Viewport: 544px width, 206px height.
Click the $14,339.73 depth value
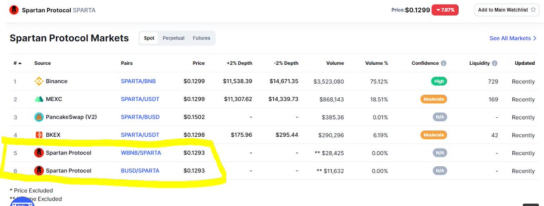[x=283, y=99]
